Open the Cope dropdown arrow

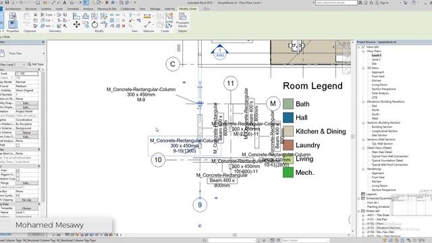[54, 15]
